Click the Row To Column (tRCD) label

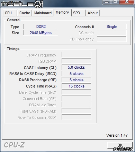click(x=37, y=118)
